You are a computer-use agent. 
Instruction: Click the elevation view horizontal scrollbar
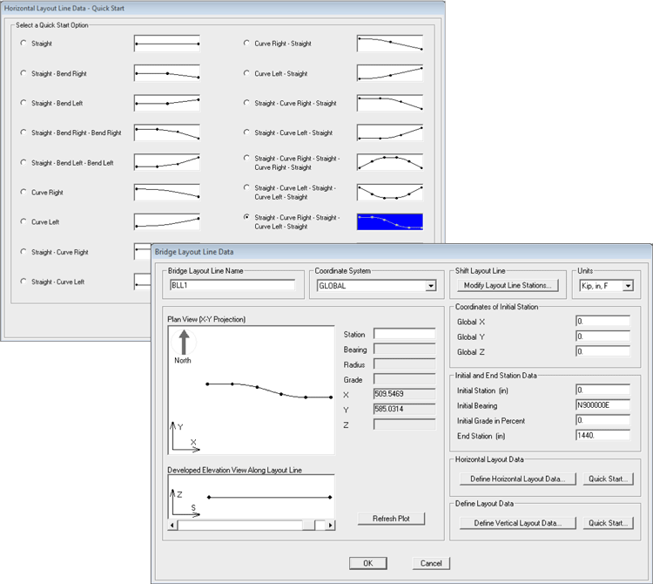(x=251, y=526)
